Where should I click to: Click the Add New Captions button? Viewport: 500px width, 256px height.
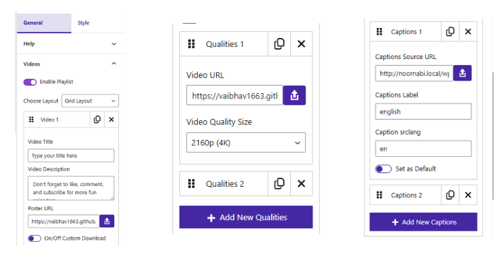point(423,222)
